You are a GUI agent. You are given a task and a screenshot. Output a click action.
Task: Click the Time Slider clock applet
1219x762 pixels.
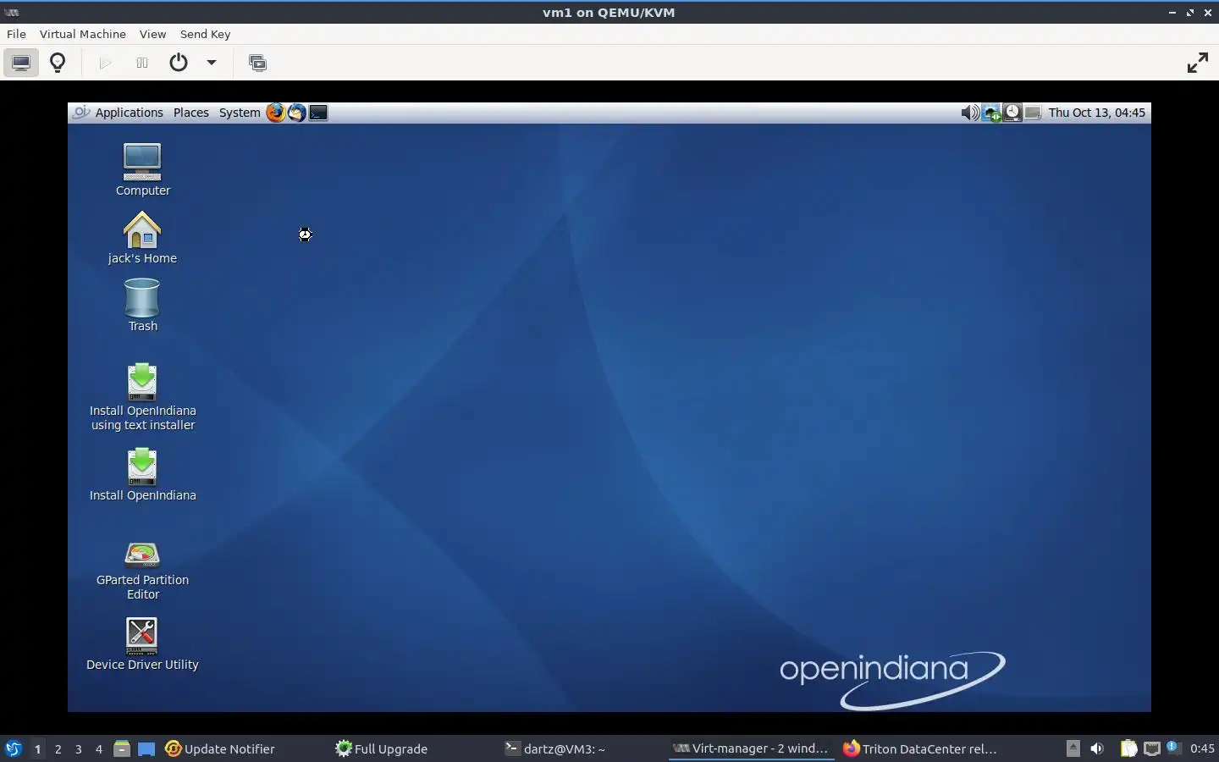(x=1012, y=113)
